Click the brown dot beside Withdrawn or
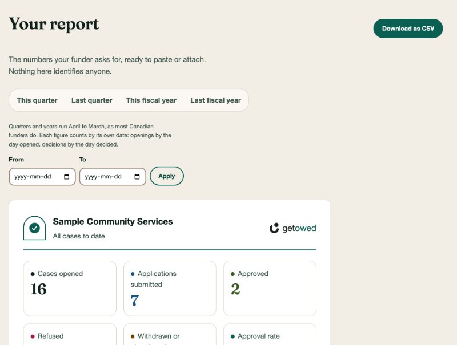Image resolution: width=457 pixels, height=345 pixels. [133, 336]
